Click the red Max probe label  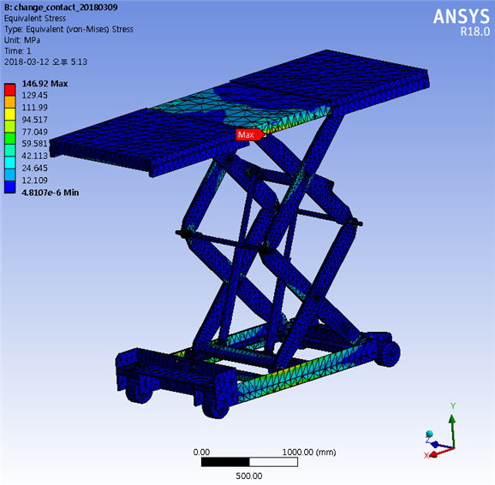(x=249, y=134)
